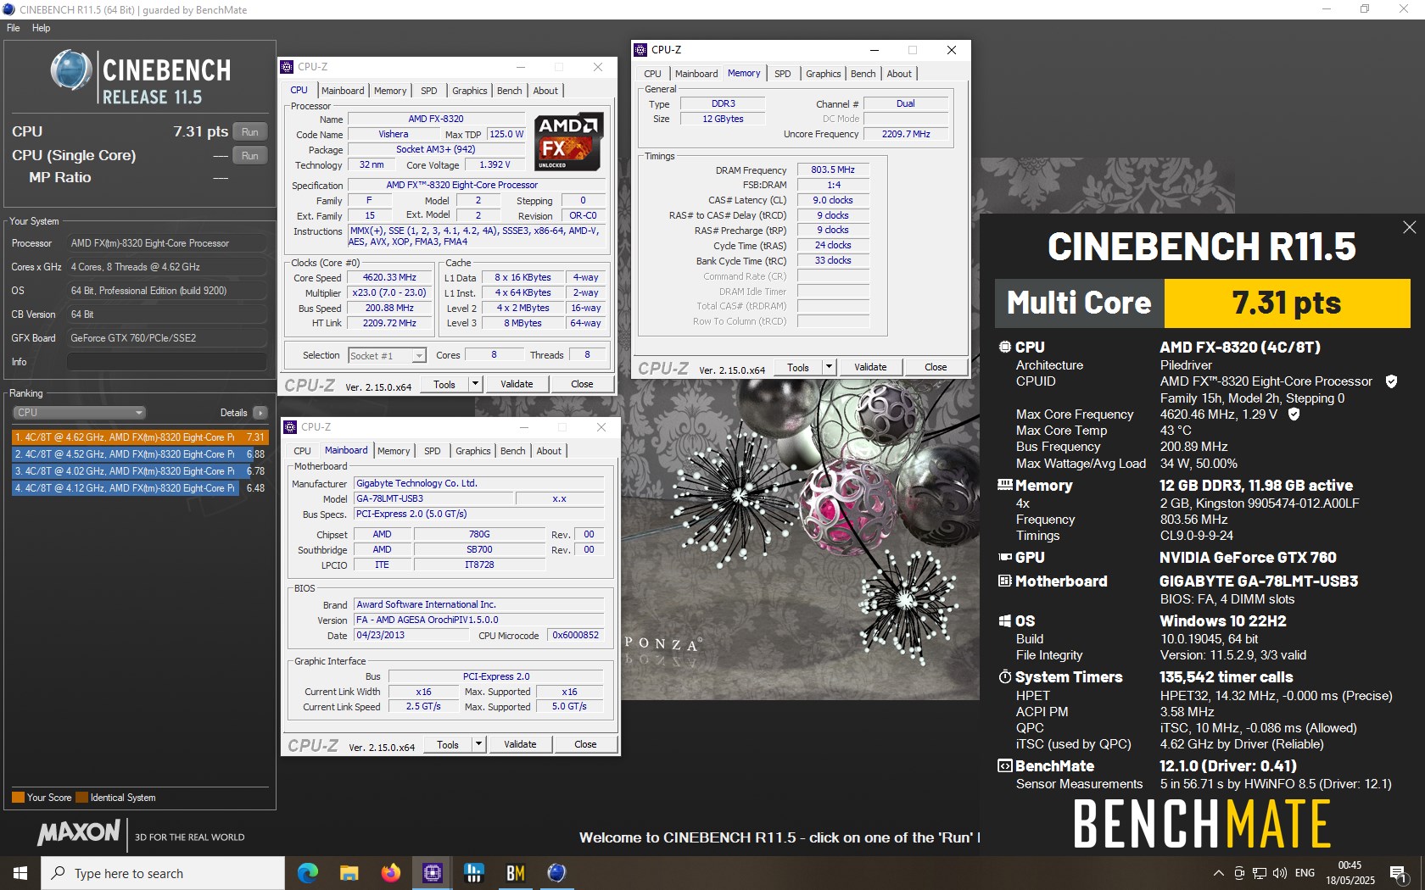Viewport: 1425px width, 890px height.
Task: Switch to CPU-Z taskbar icon
Action: click(432, 873)
